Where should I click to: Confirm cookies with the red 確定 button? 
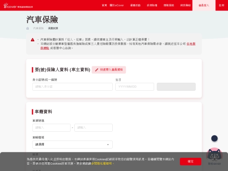[x=190, y=161]
